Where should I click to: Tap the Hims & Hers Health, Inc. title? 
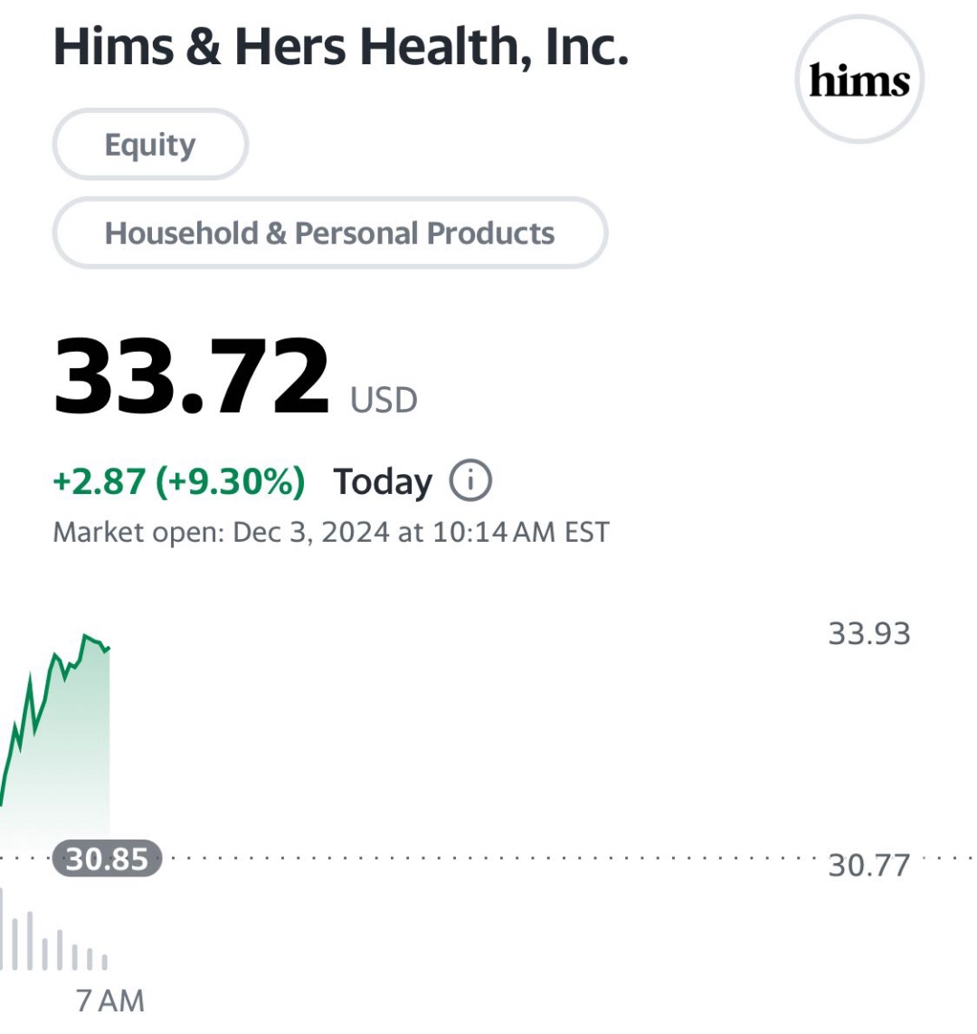click(341, 46)
